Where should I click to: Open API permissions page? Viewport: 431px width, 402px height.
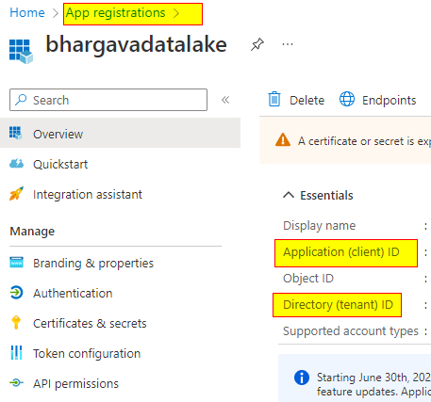coord(75,383)
